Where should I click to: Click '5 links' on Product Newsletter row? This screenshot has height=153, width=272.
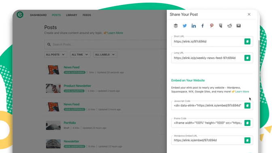pyautogui.click(x=91, y=91)
